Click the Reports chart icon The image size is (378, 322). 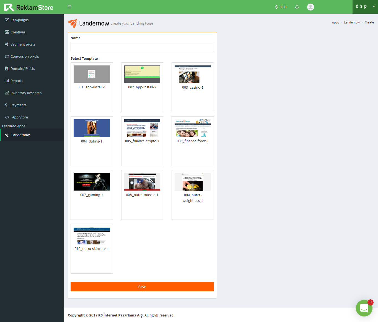(x=7, y=81)
